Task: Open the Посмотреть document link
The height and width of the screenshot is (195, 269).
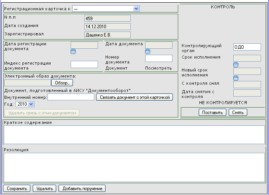Action: coord(158,68)
